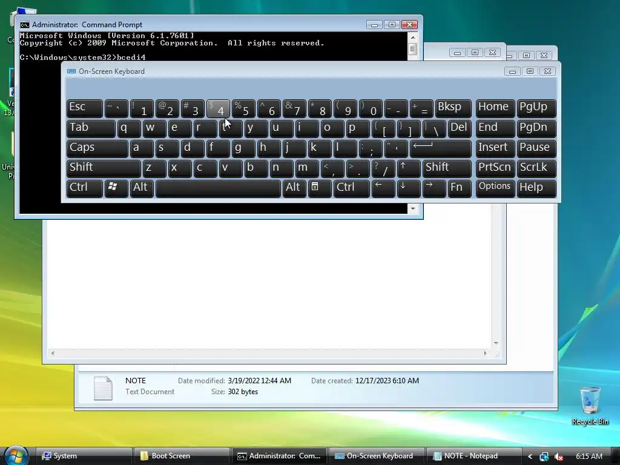Open Recycle Bin desktop icon

(x=590, y=406)
